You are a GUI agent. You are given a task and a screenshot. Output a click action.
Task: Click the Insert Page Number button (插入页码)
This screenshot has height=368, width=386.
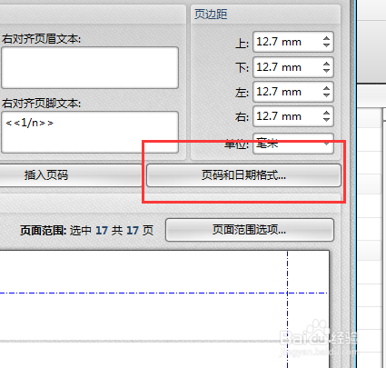pyautogui.click(x=70, y=175)
